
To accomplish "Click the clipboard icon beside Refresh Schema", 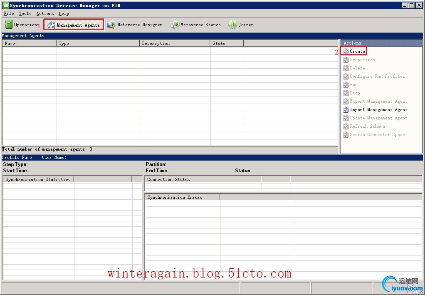I will coord(346,126).
